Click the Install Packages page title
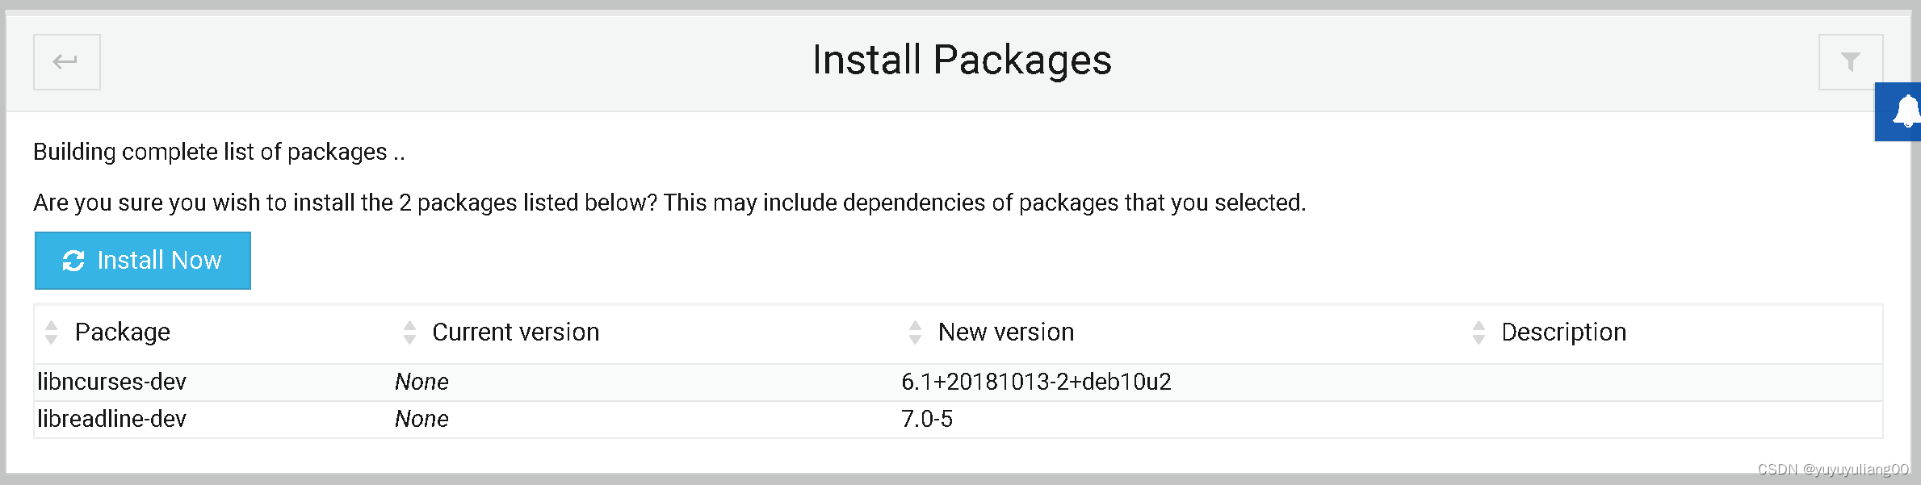The width and height of the screenshot is (1921, 485). coord(961,60)
